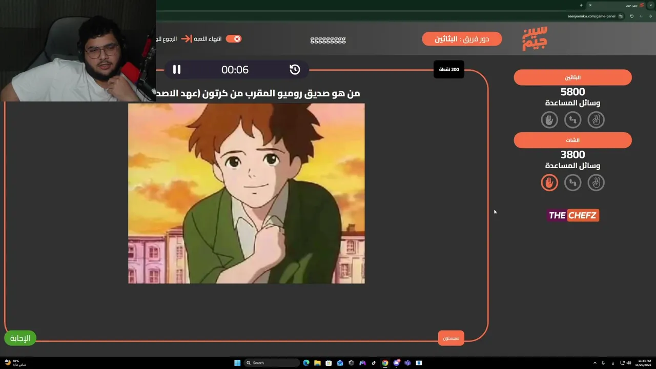The height and width of the screenshot is (369, 656).
Task: Reveal the answer with green الإجابة button
Action: 20,338
